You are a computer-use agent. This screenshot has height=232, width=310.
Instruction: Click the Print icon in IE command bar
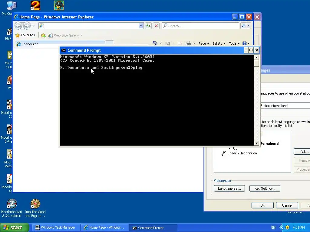tap(188, 43)
